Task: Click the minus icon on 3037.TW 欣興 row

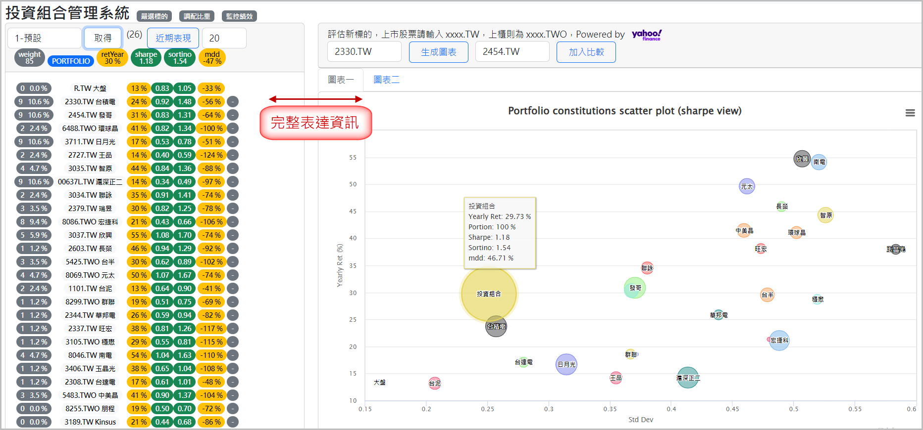Action: click(x=233, y=235)
